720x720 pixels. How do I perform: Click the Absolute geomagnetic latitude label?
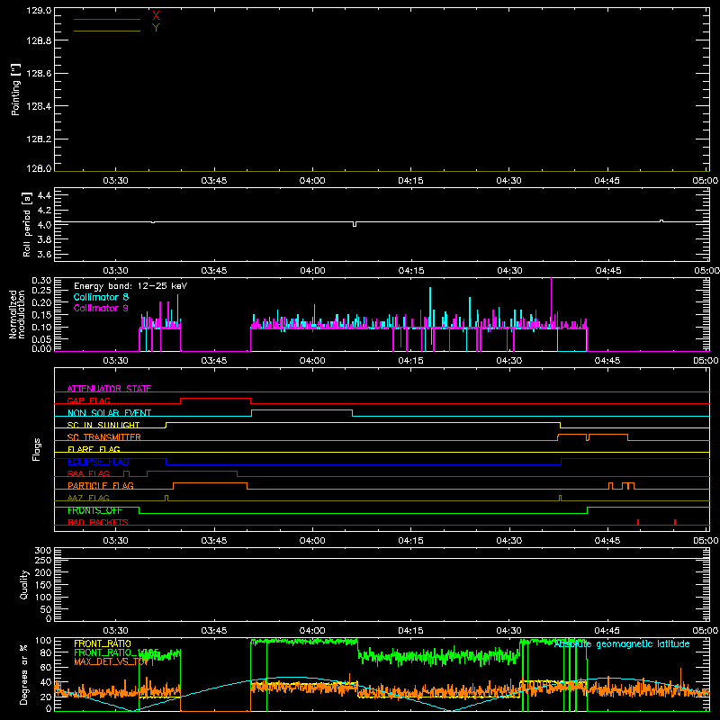622,643
